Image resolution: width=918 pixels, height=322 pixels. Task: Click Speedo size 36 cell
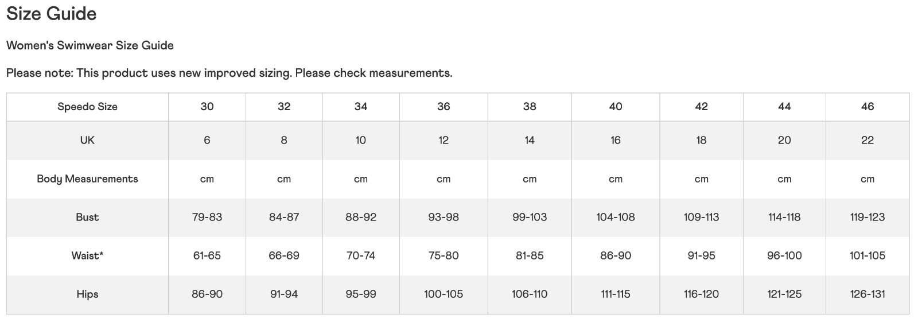(444, 107)
